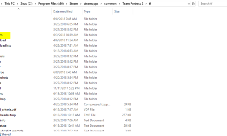227x136 pixels.
Task: Click the 'tf' breadcrumb segment
Action: 150,4
